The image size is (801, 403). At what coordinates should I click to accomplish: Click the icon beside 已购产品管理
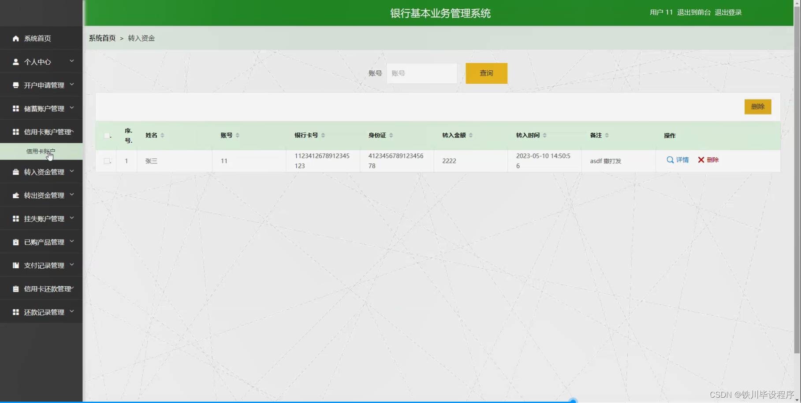[x=16, y=242]
